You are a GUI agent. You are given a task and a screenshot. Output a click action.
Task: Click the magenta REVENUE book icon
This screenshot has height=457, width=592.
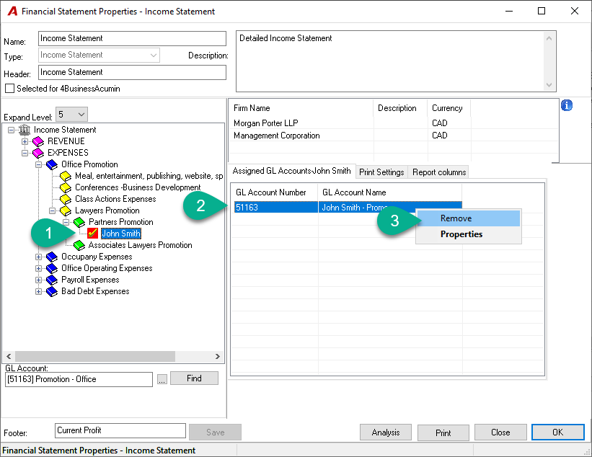[x=38, y=141]
